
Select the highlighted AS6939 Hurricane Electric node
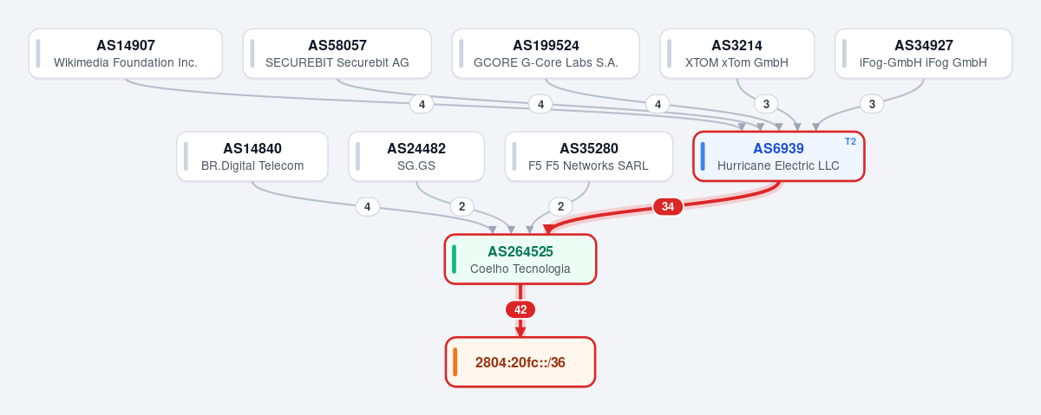[x=779, y=157]
